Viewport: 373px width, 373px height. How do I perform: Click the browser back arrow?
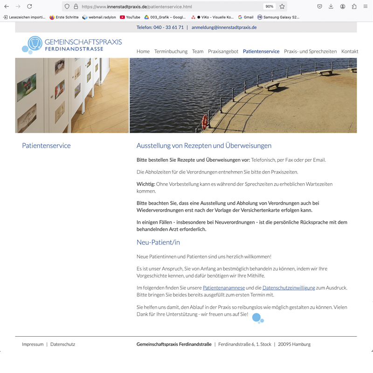(x=7, y=7)
